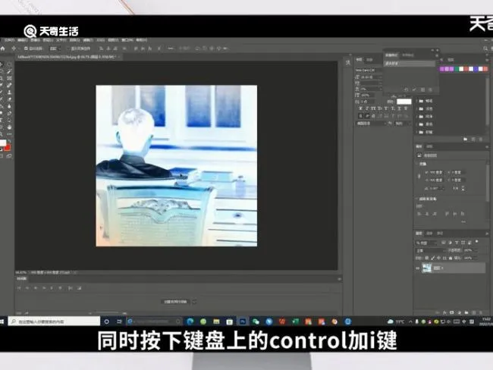Hide the layer using its eye icon
The height and width of the screenshot is (370, 493).
(418, 268)
